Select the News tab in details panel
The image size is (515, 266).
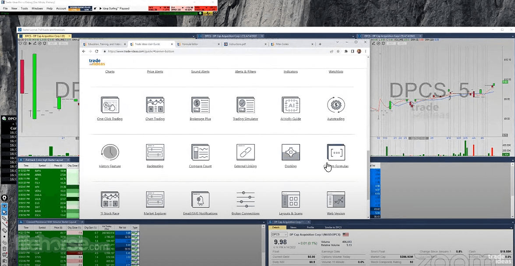point(293,227)
